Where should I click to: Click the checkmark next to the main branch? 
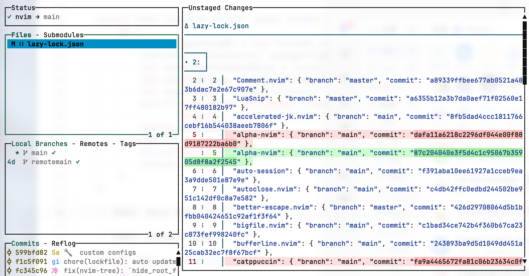point(54,153)
